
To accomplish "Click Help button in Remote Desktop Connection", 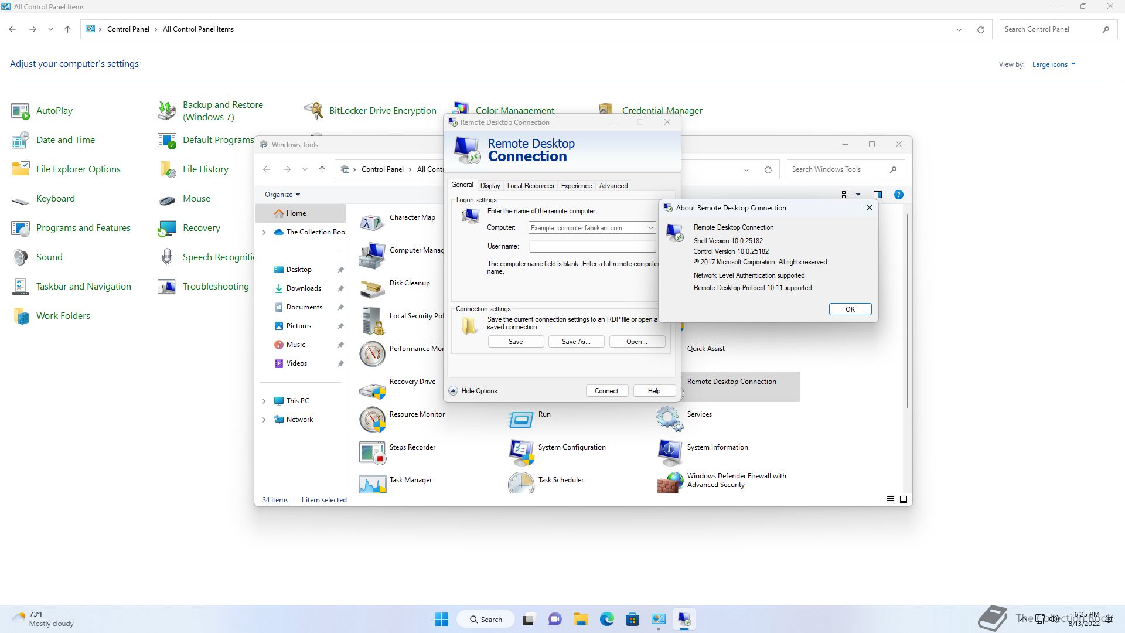I will tap(654, 391).
